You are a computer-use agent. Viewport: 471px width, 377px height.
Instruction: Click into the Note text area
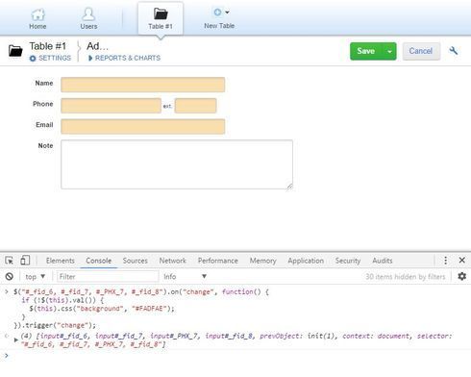coord(177,164)
